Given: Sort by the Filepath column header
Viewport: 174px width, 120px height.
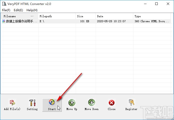Looking at the screenshot, I should [57, 16].
